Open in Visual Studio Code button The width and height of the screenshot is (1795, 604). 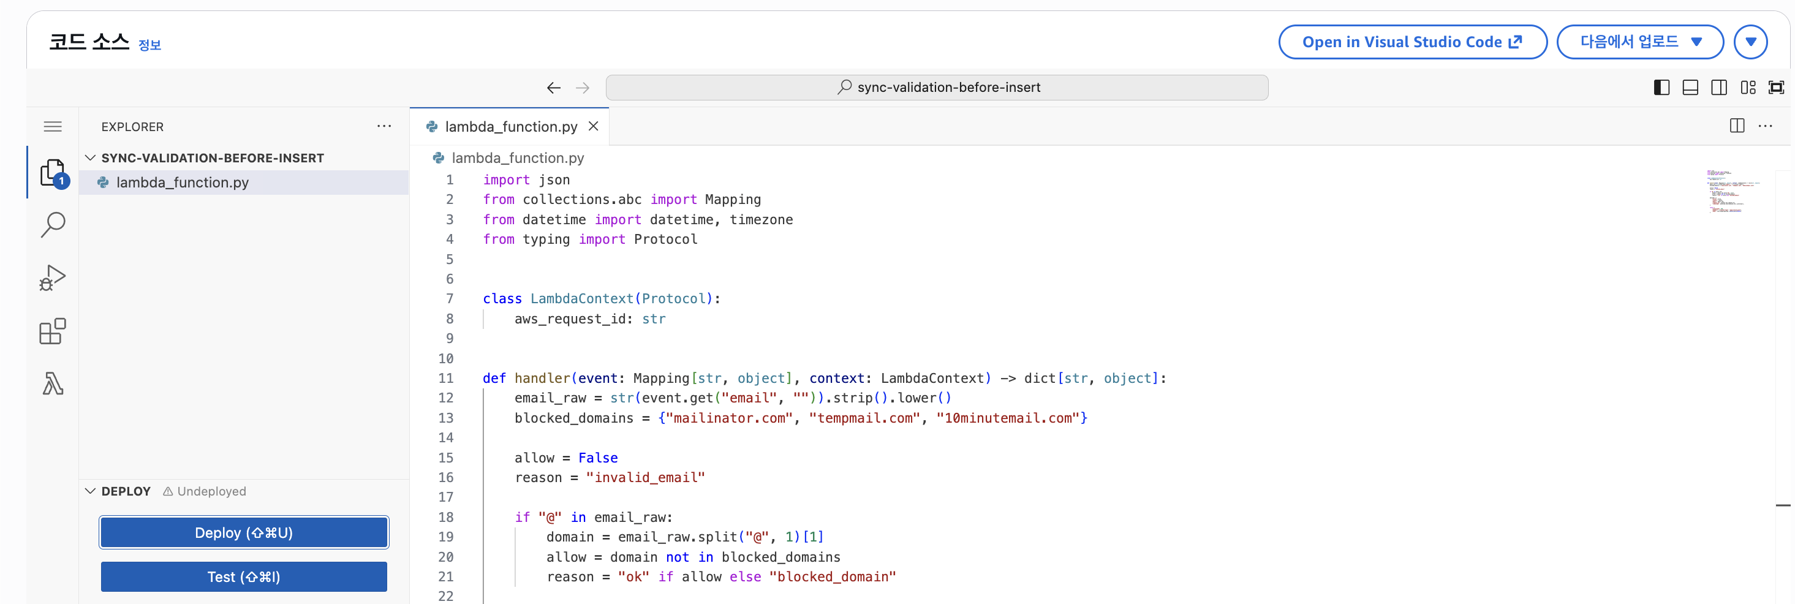click(x=1413, y=42)
